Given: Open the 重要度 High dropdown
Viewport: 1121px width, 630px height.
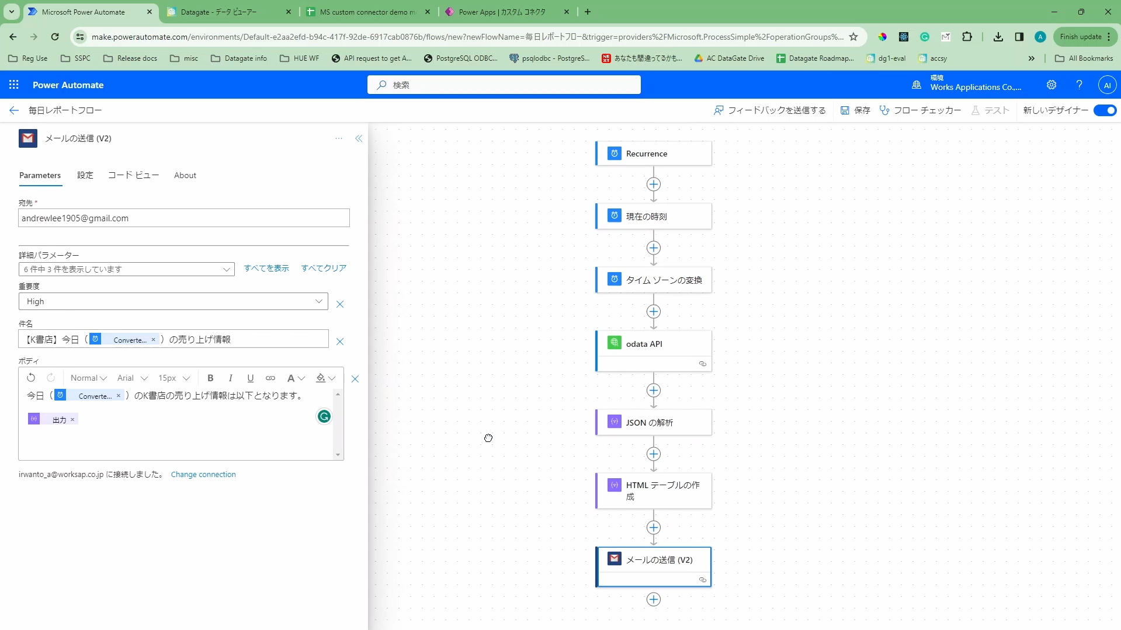Looking at the screenshot, I should click(x=173, y=301).
